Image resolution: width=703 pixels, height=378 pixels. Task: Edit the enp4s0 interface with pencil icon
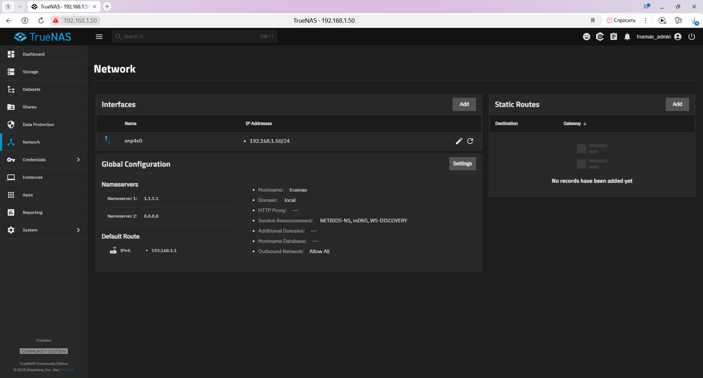(459, 141)
